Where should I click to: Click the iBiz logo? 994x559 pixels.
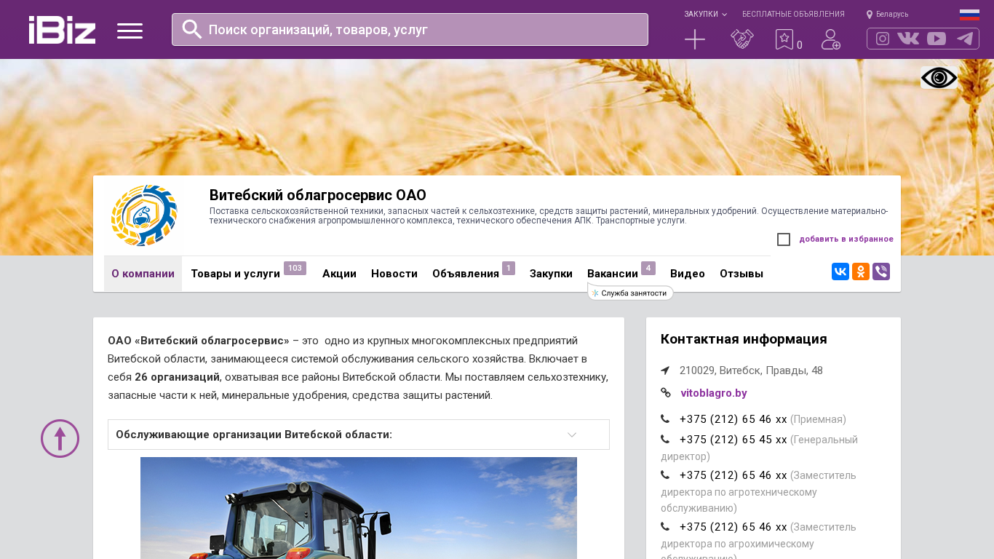[62, 30]
